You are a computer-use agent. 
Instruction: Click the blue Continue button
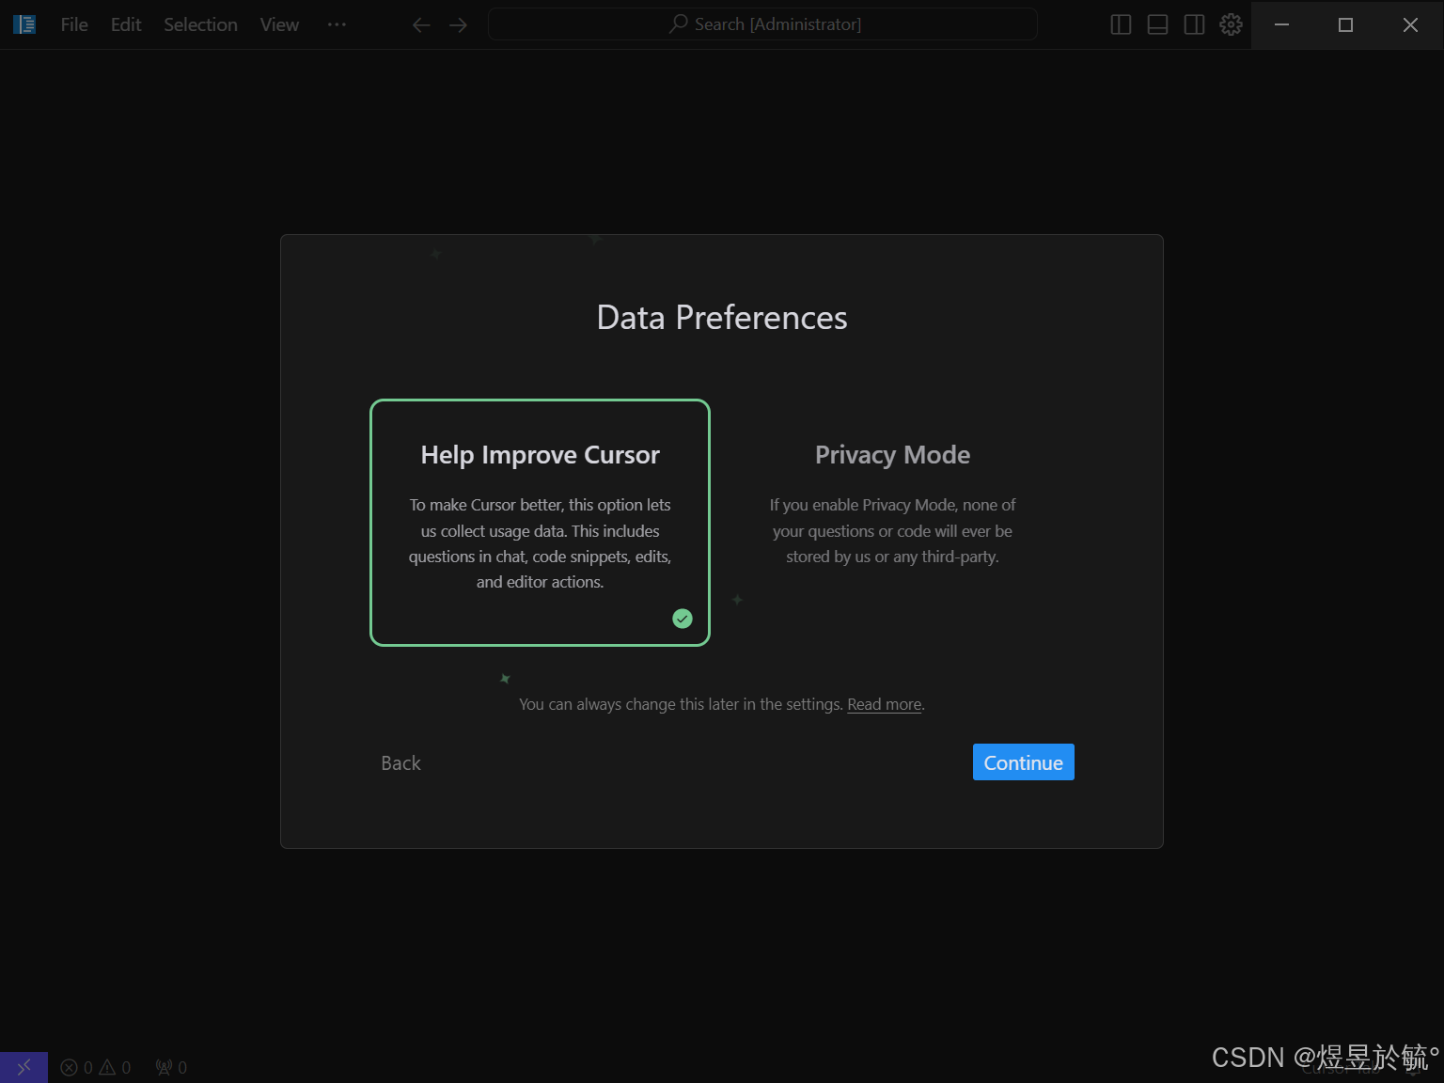tap(1023, 762)
